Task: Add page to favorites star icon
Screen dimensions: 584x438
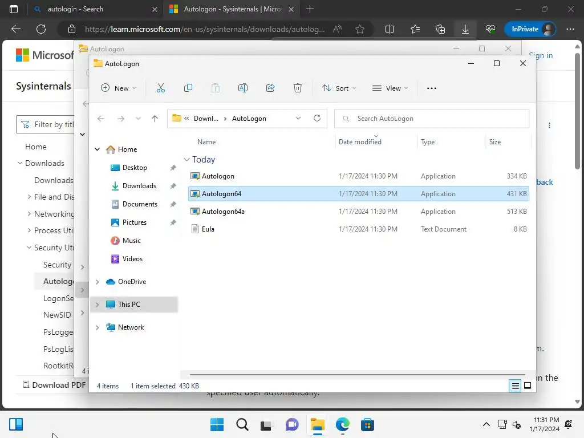Action: pyautogui.click(x=360, y=29)
